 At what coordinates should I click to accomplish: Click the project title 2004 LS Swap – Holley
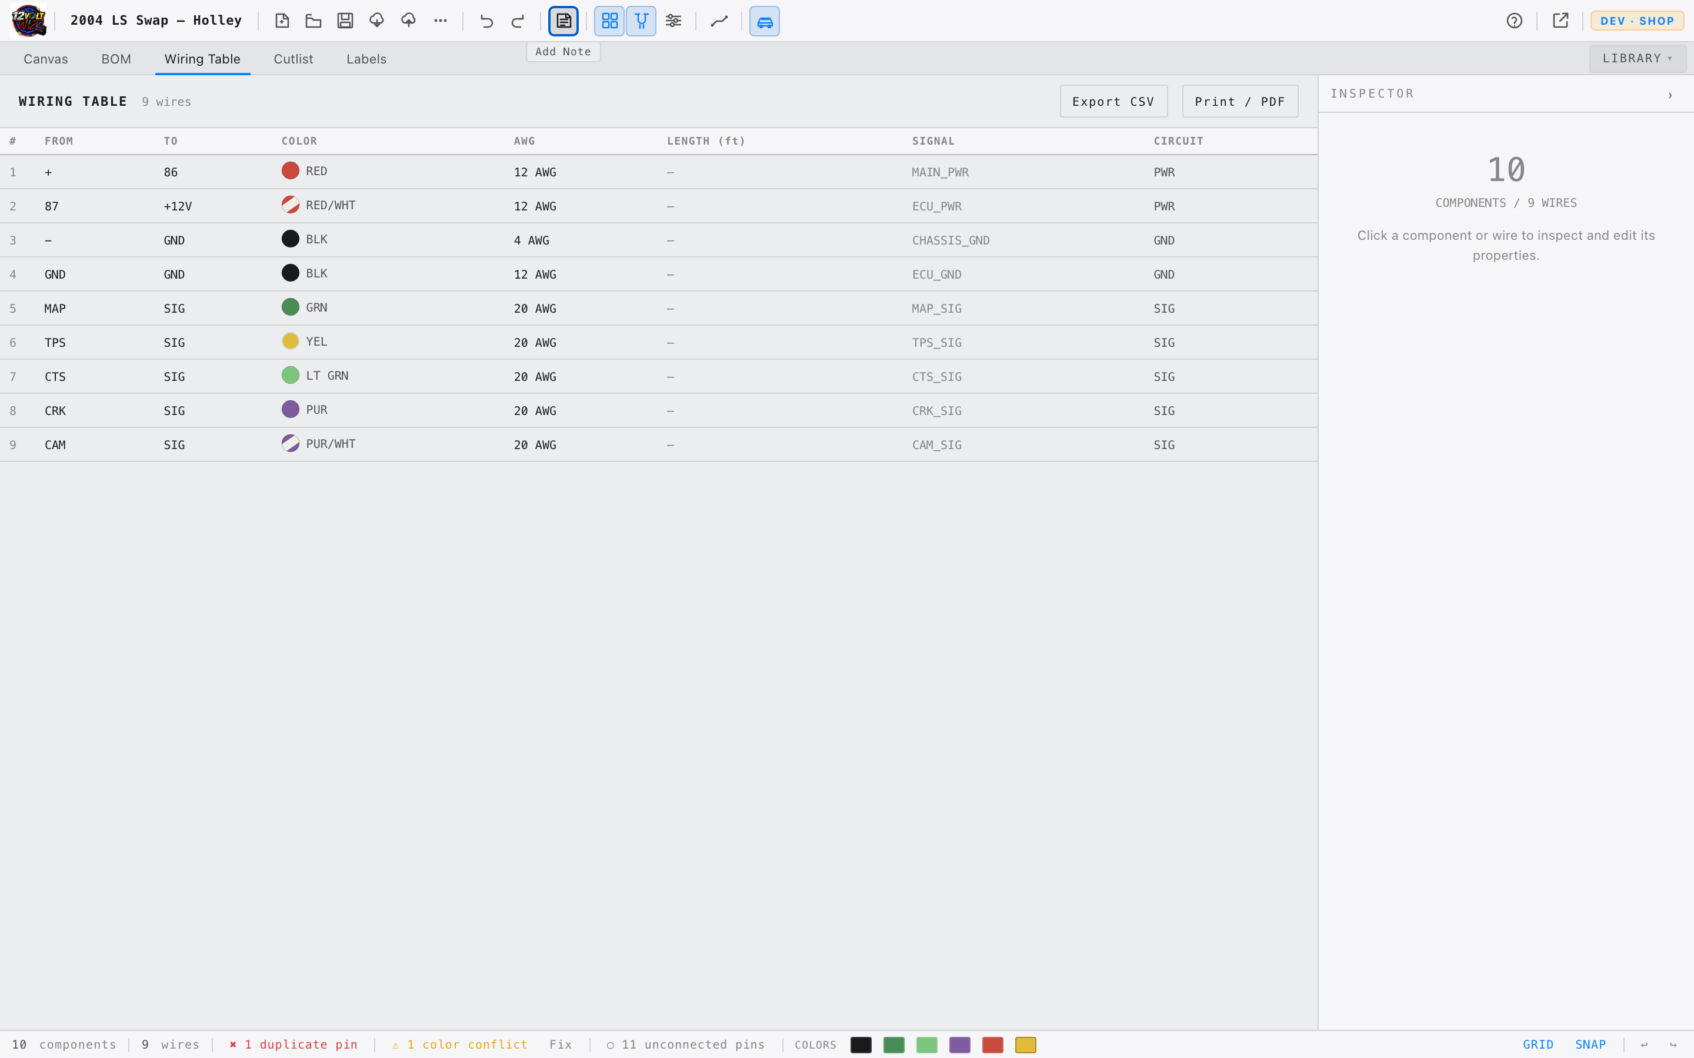click(x=156, y=21)
